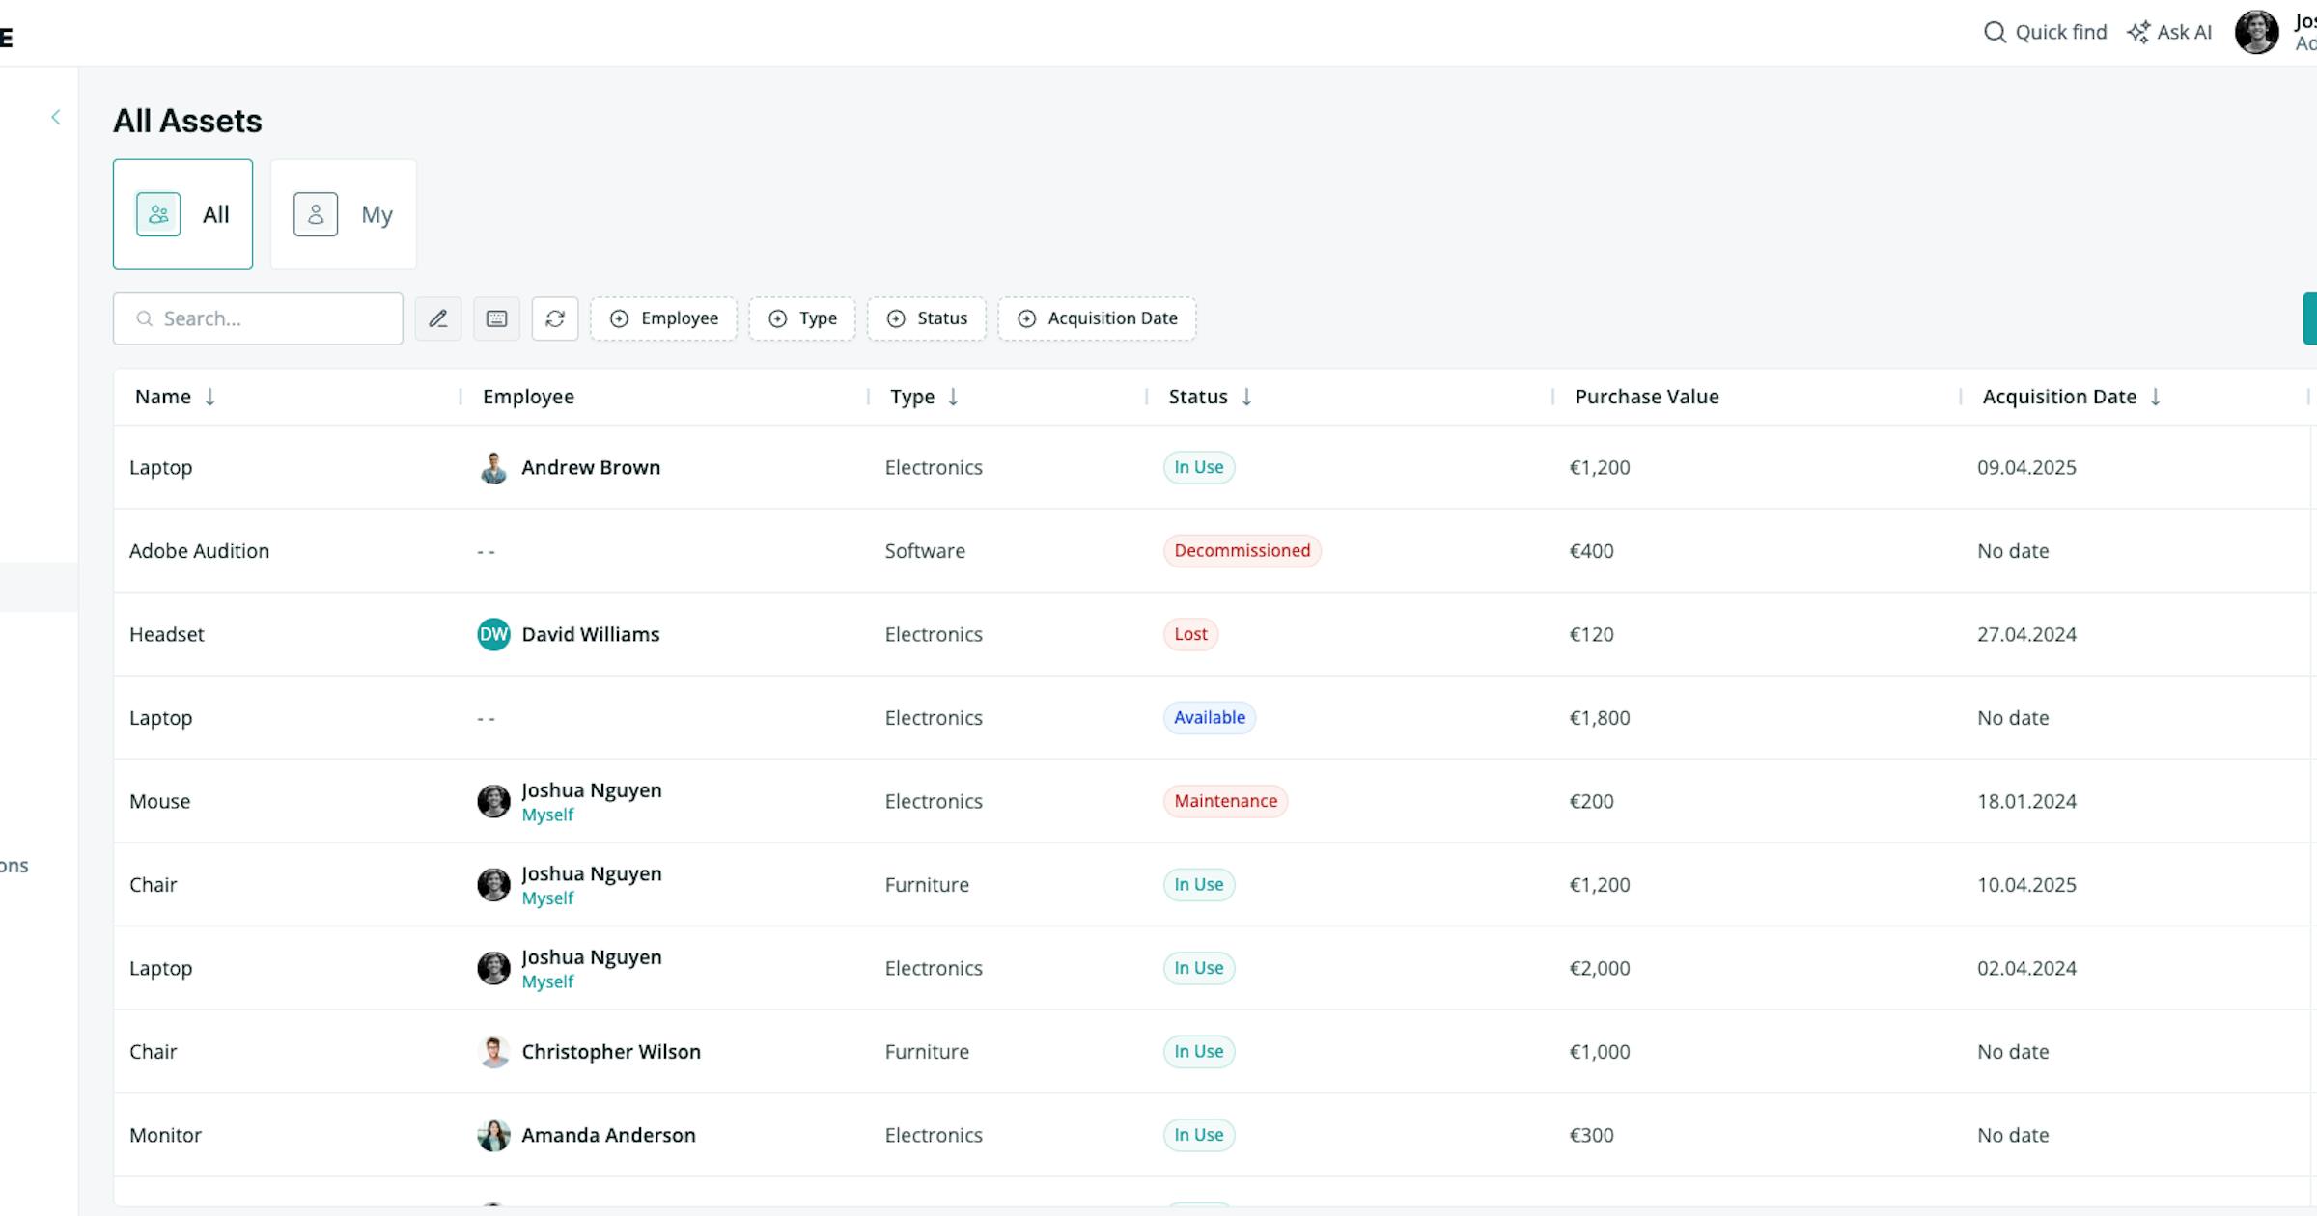
Task: Open the Employee filter dropdown
Action: point(663,318)
